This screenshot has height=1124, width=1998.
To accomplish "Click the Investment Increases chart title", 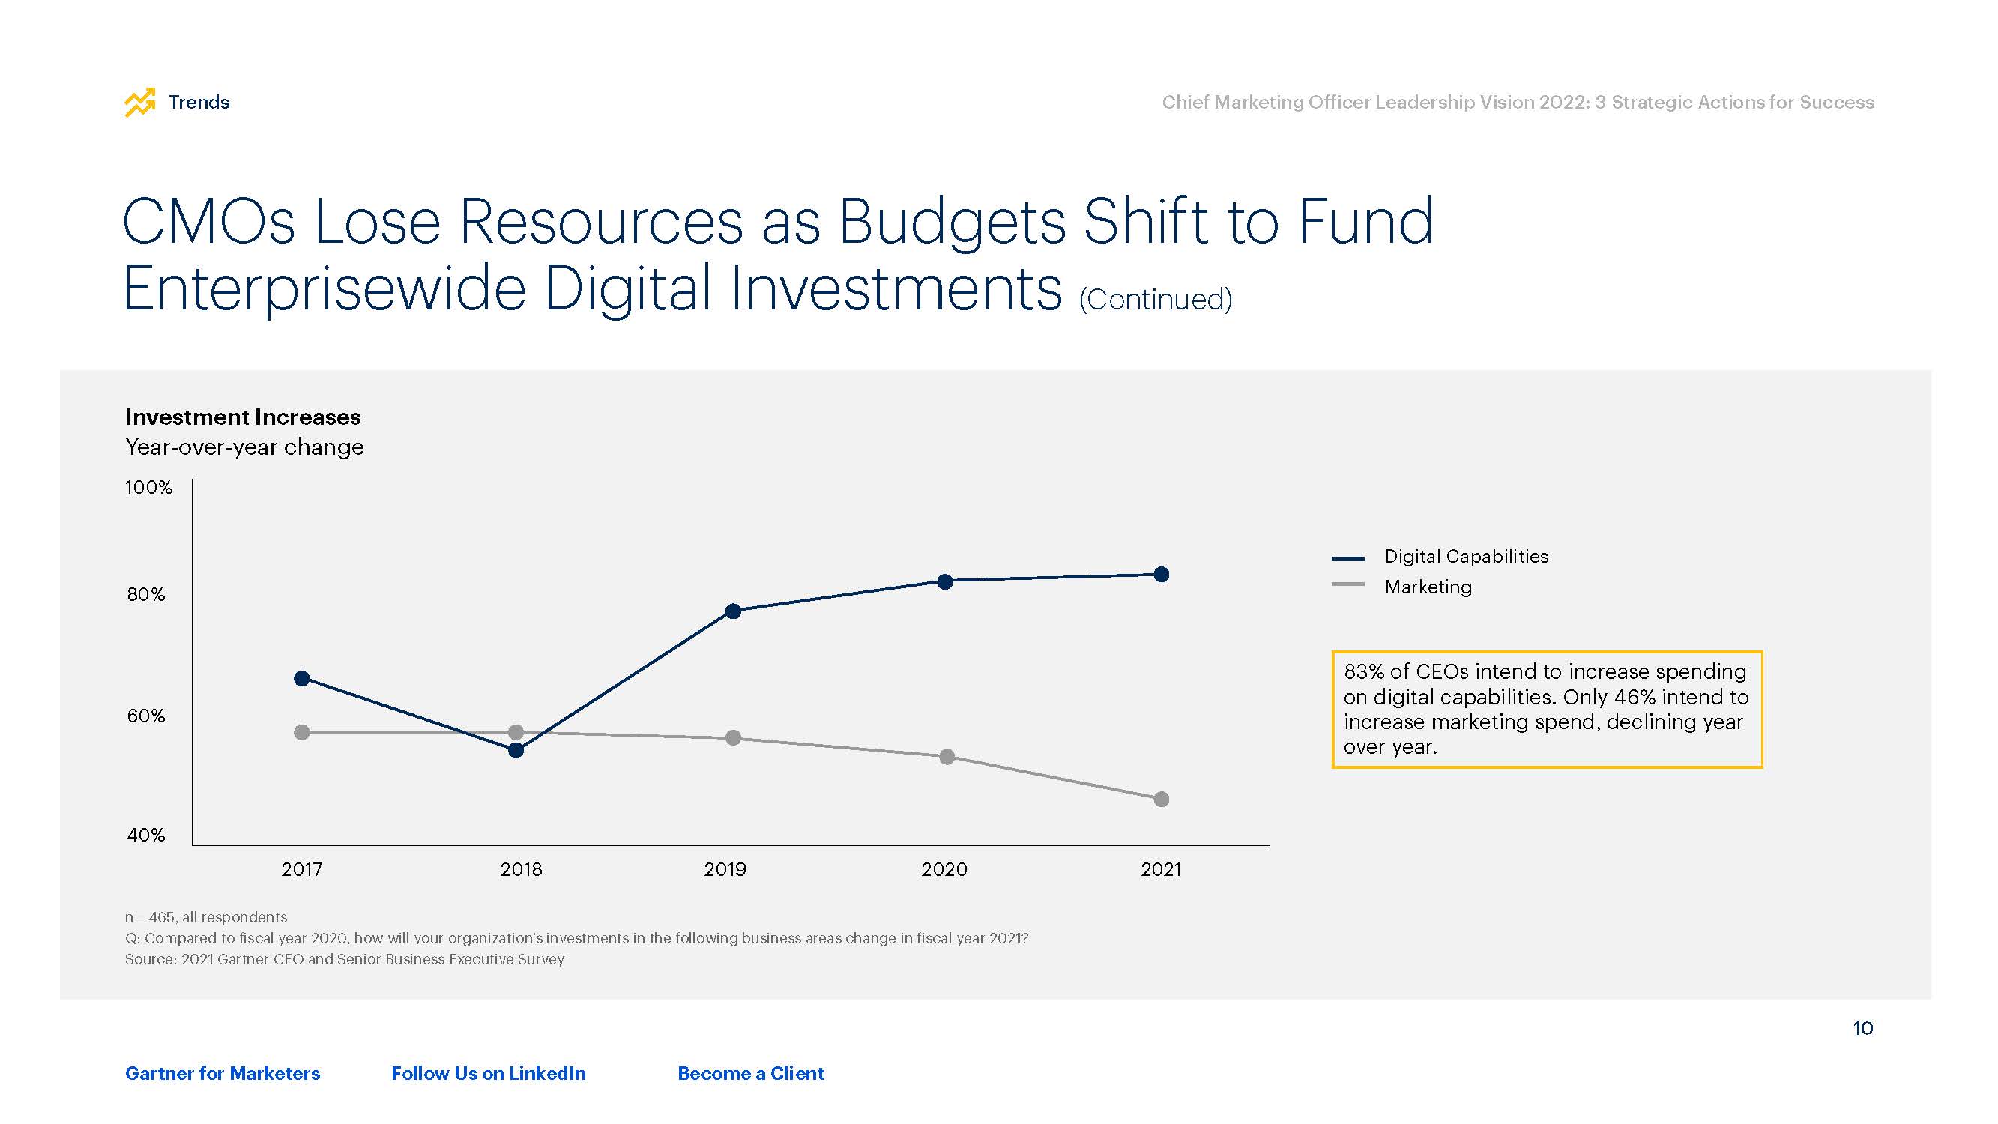I will coord(243,417).
